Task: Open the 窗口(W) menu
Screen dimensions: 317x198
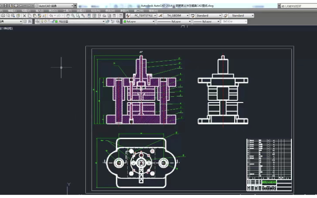Action: click(139, 11)
